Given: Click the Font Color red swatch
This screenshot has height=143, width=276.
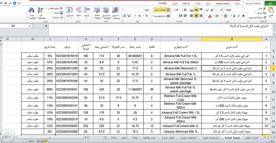Looking at the screenshot, I should pos(210,16).
